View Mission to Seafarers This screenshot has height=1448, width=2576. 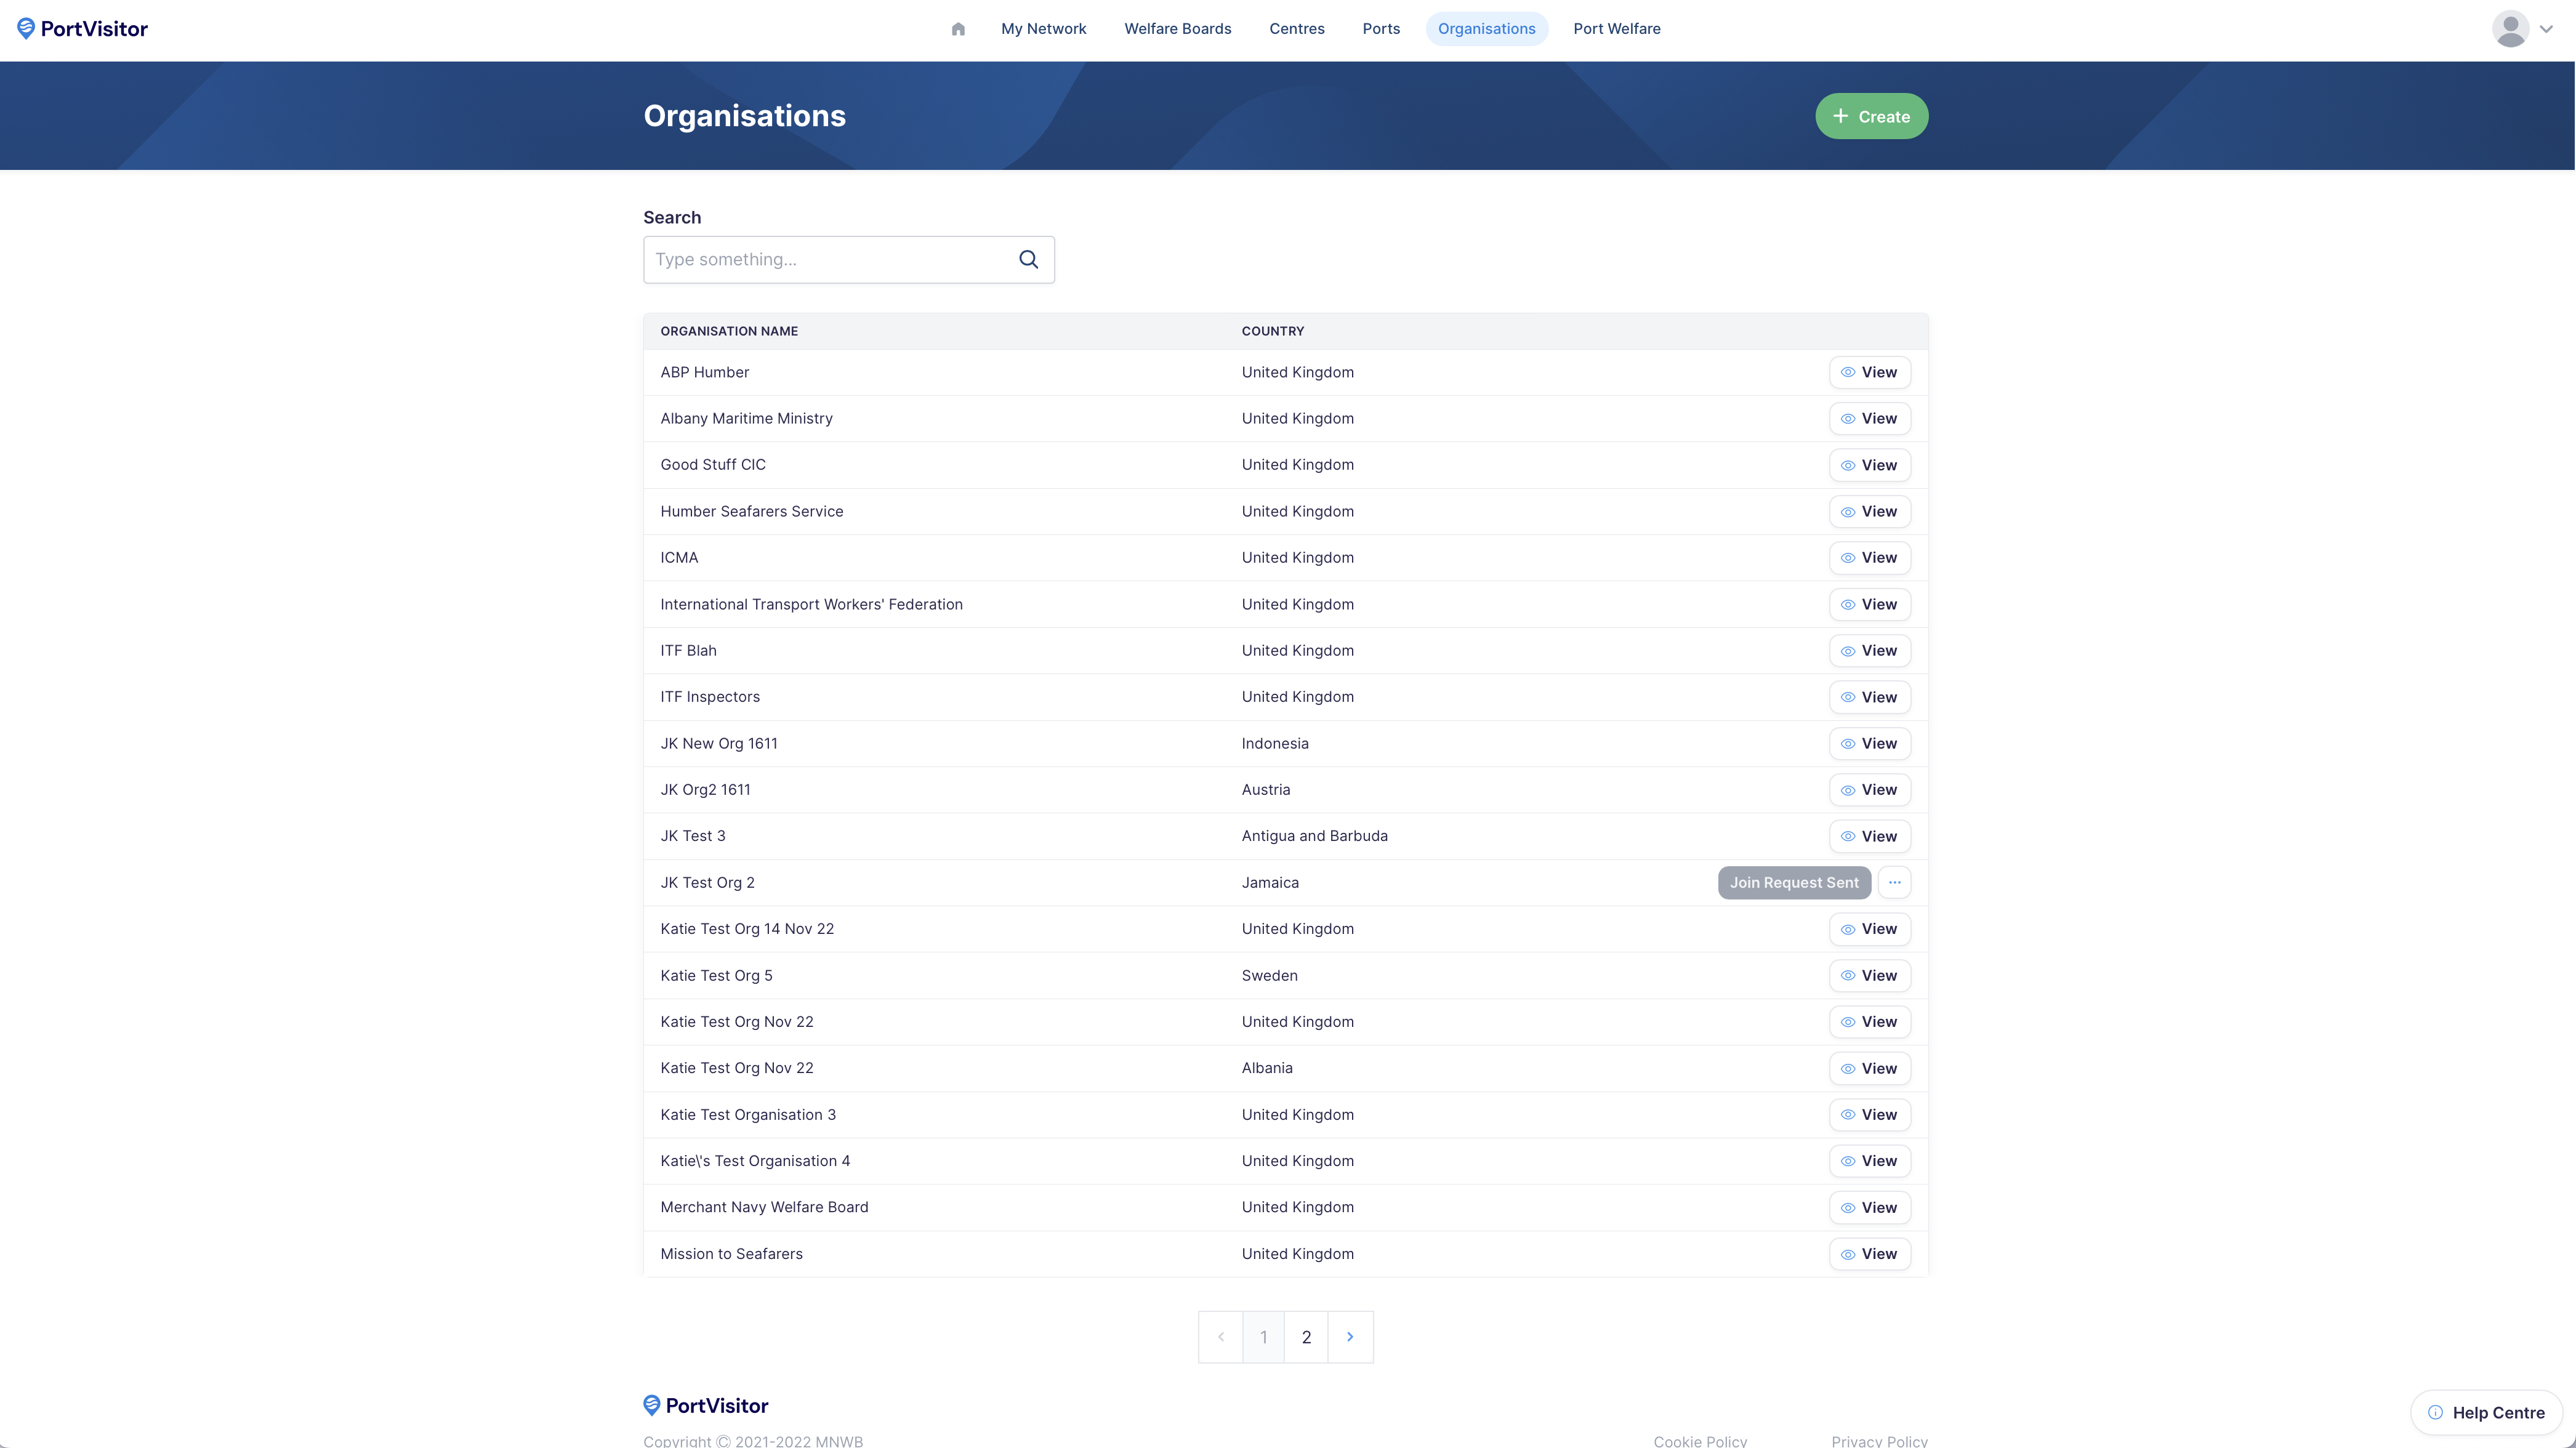point(1869,1254)
